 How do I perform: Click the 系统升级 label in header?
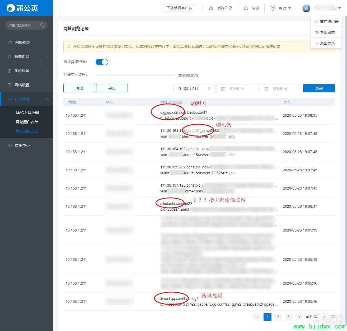(x=224, y=8)
